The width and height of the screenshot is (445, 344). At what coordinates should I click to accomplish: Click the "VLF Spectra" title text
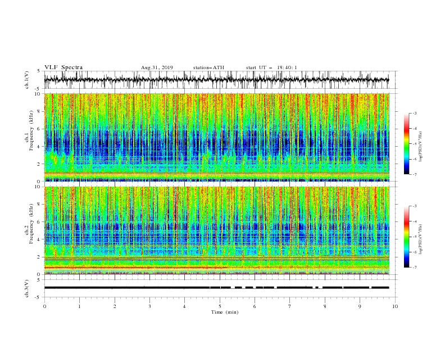[x=63, y=67]
